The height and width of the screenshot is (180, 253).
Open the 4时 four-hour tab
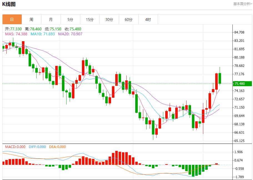coord(148,19)
